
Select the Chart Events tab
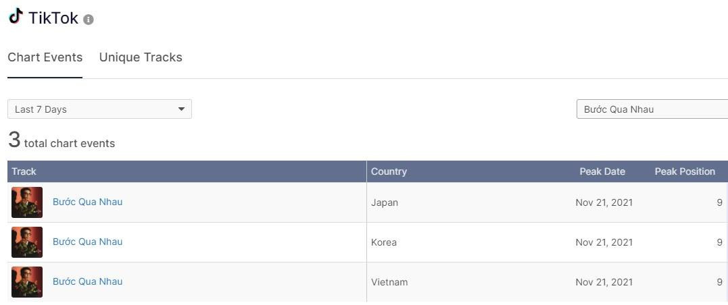45,57
